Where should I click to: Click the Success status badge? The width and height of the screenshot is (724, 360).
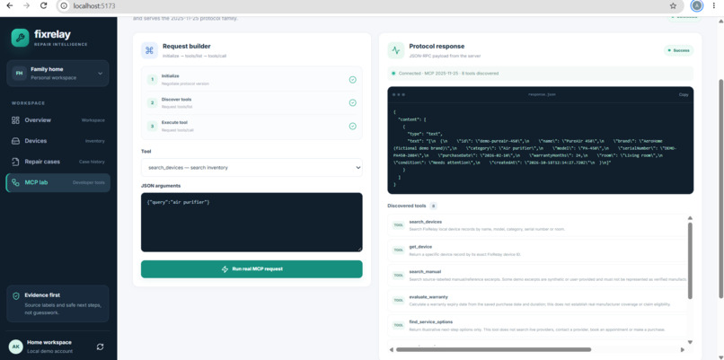(x=678, y=50)
